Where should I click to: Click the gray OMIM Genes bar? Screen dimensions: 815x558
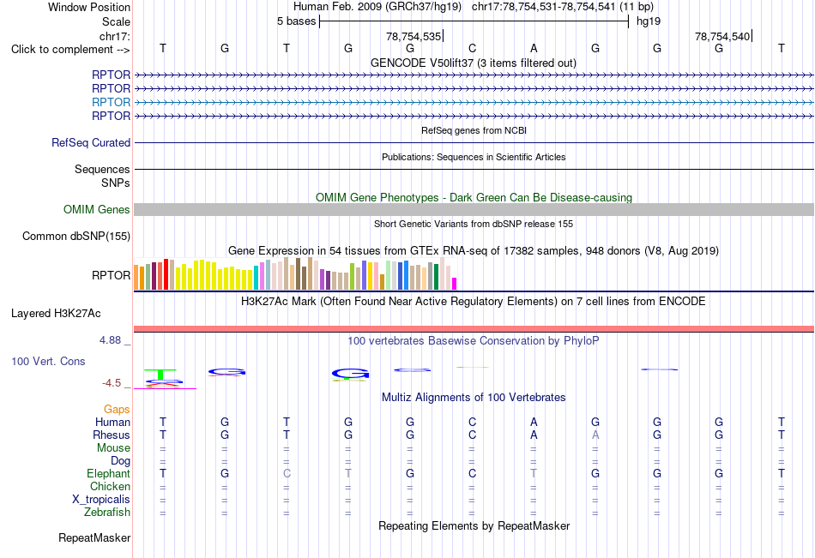click(x=474, y=209)
